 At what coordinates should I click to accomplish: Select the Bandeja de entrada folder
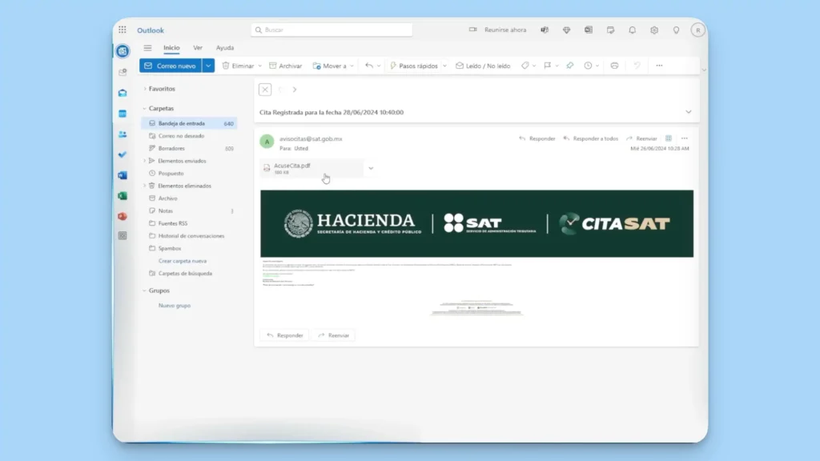(x=189, y=123)
